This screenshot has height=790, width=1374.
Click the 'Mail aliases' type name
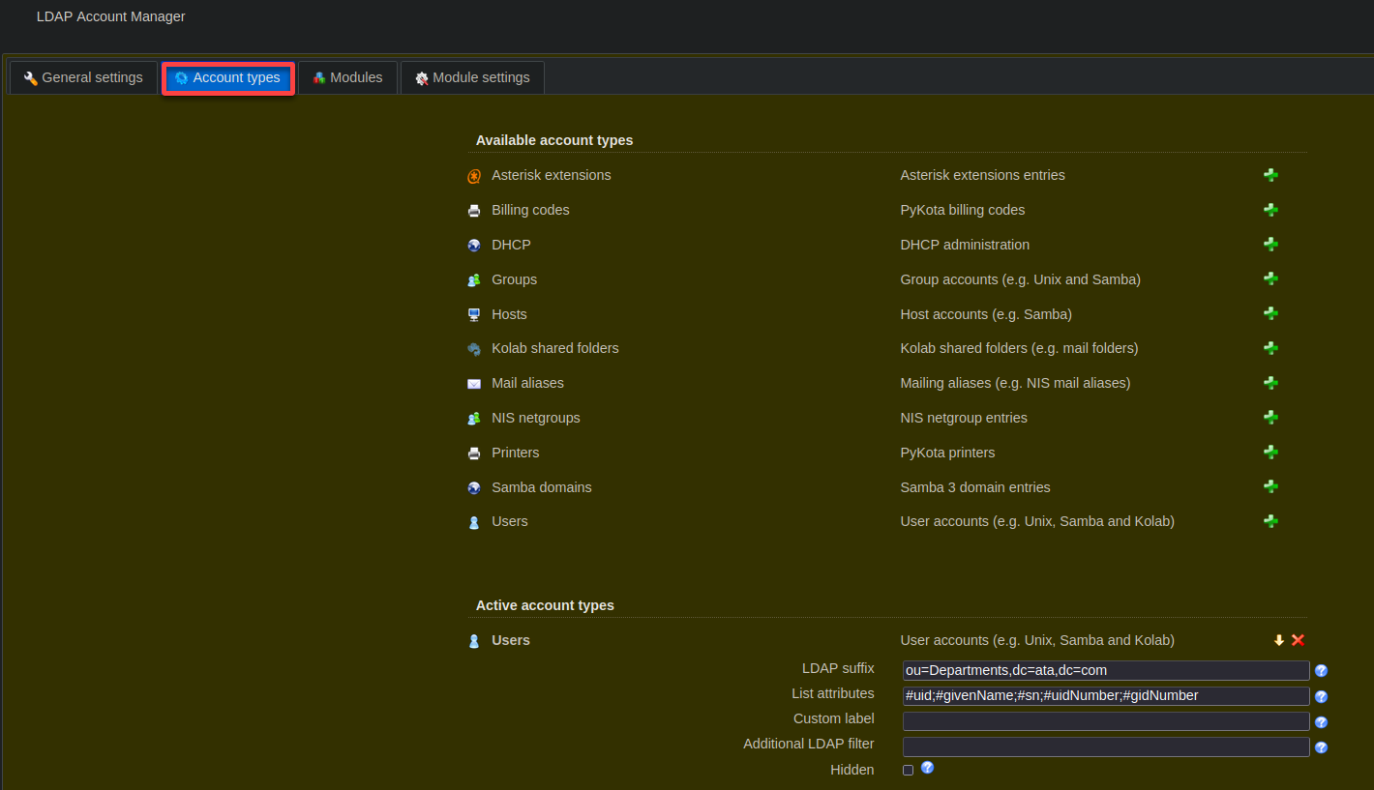click(527, 383)
